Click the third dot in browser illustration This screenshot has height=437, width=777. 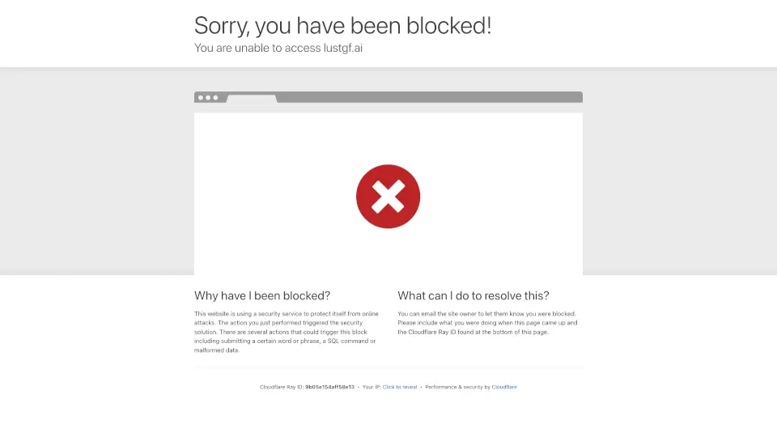(215, 98)
